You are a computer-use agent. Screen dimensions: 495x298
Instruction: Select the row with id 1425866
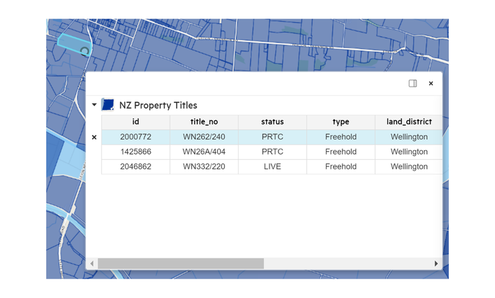pos(135,151)
